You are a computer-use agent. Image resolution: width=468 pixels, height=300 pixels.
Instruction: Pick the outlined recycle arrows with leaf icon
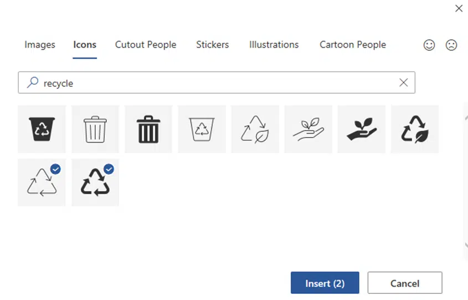click(x=255, y=129)
